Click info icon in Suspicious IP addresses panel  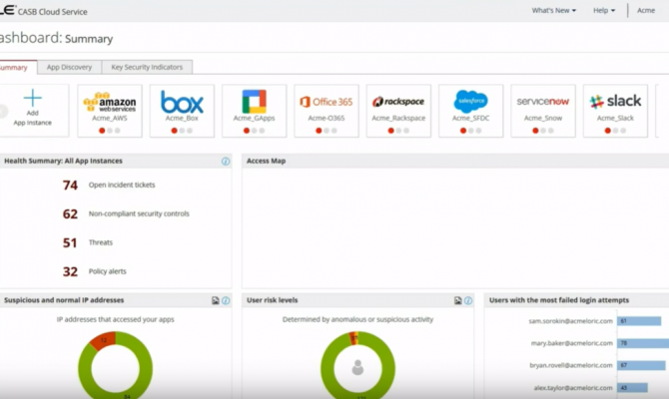(226, 300)
